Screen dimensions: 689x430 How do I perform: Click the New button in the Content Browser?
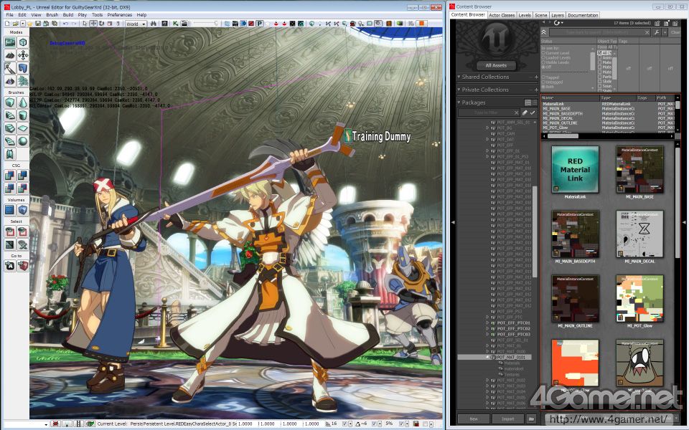[473, 419]
